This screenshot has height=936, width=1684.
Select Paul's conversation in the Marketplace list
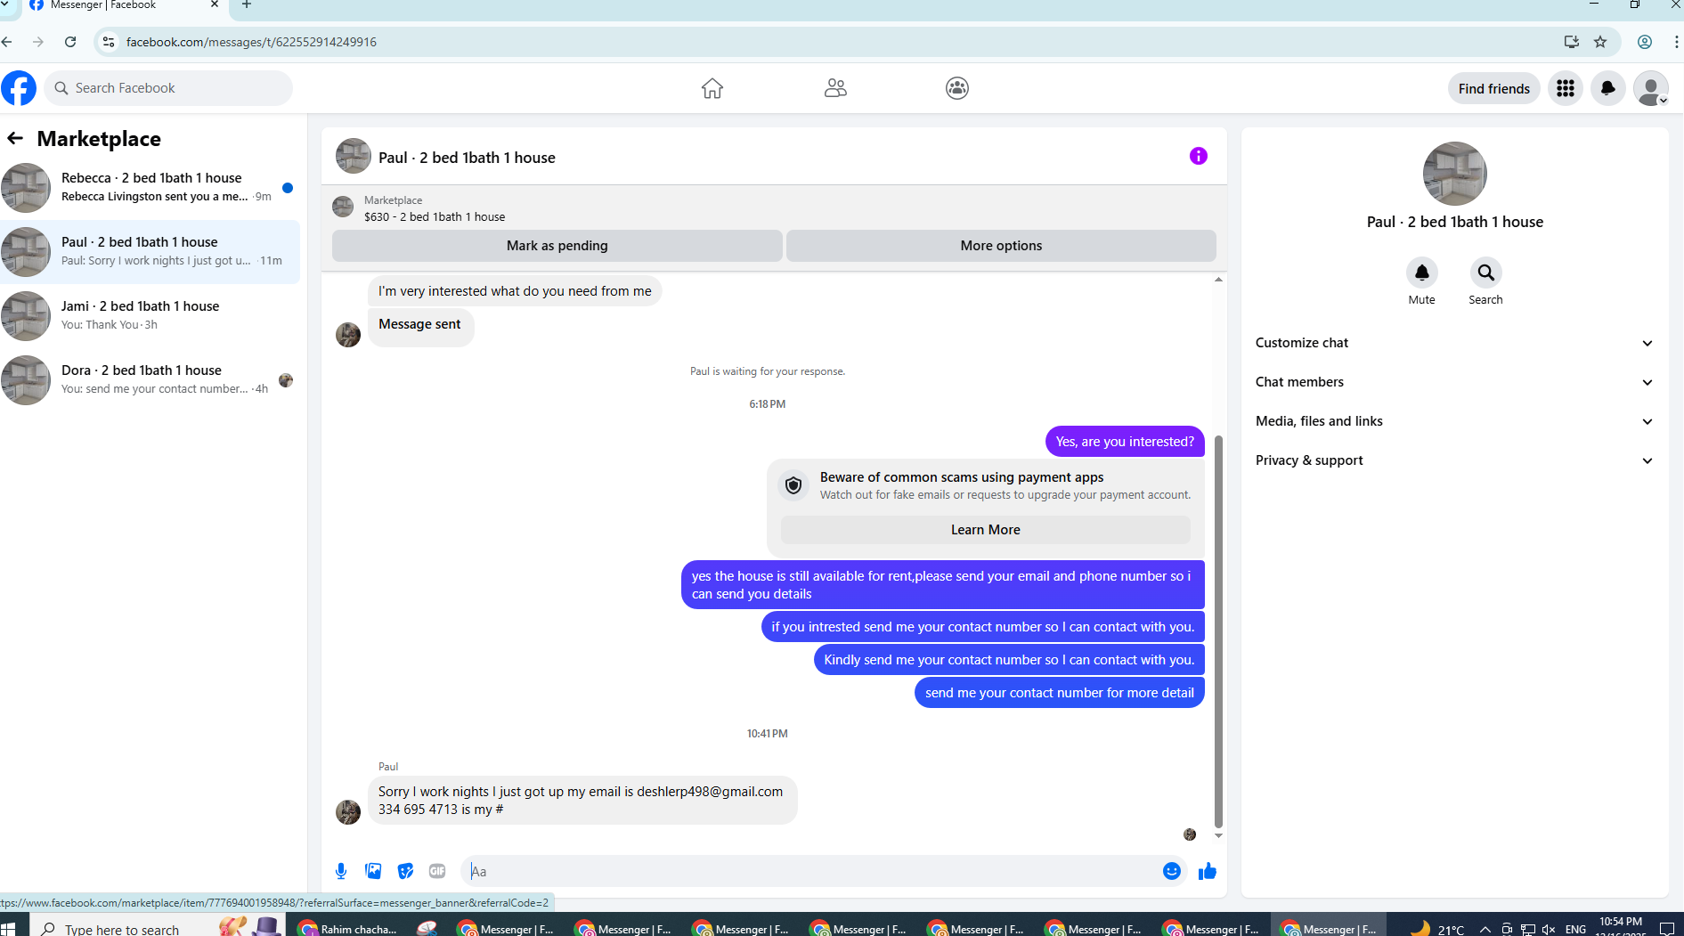coord(150,252)
